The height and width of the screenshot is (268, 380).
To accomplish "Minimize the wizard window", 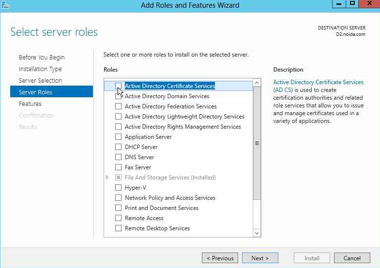I will (339, 4).
